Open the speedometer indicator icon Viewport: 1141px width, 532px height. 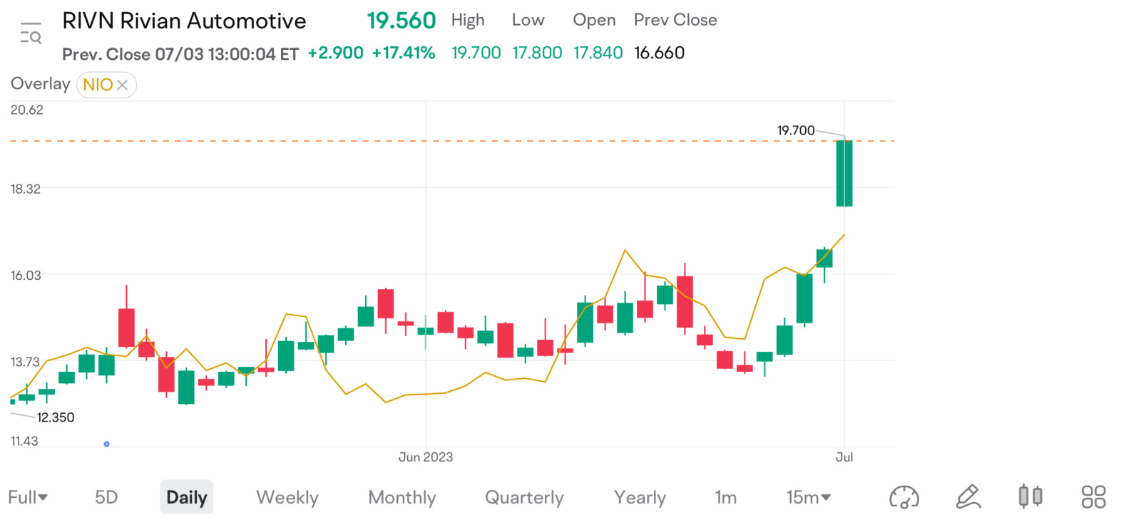[x=904, y=497]
